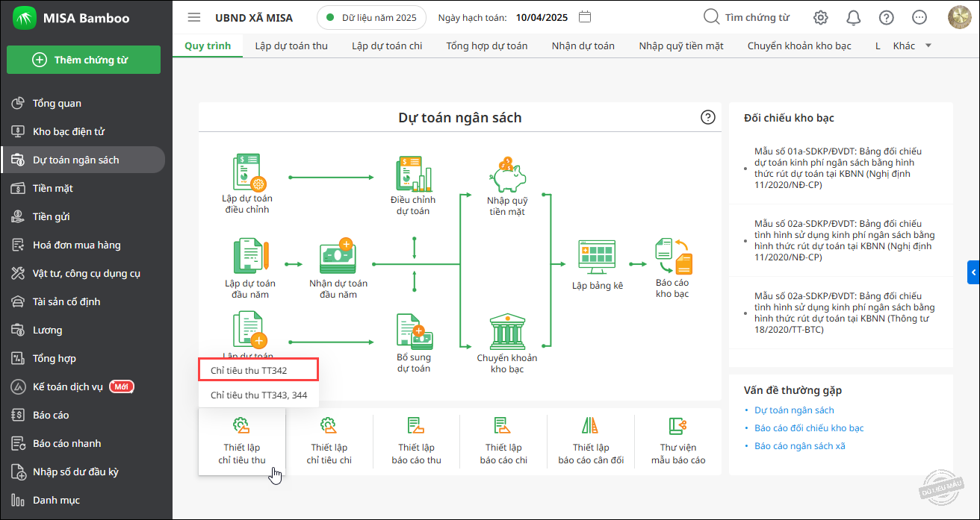
Task: Open Tổng hợp in sidebar
Action: point(84,358)
